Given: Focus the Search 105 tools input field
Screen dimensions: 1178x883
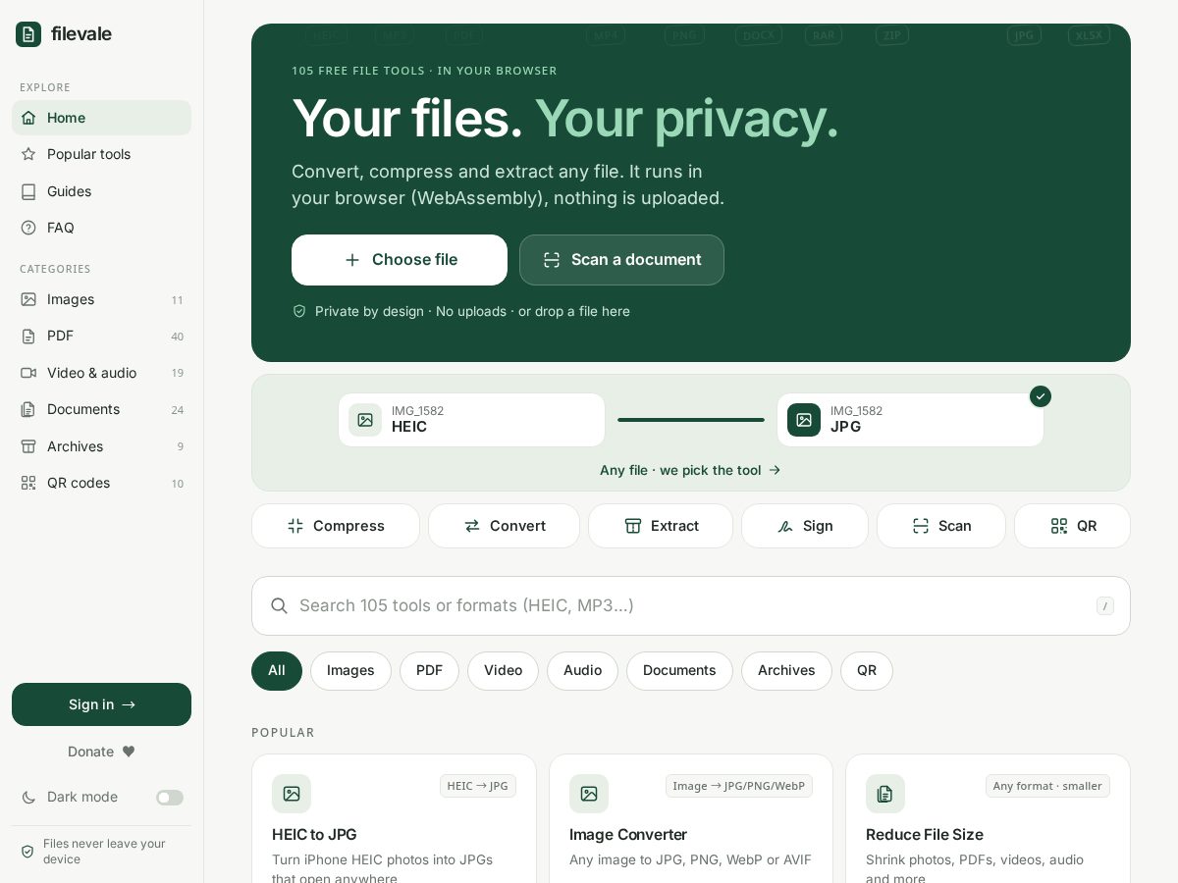Looking at the screenshot, I should coord(691,605).
